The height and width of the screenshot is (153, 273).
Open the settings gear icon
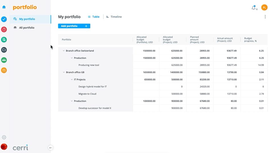coord(4,137)
